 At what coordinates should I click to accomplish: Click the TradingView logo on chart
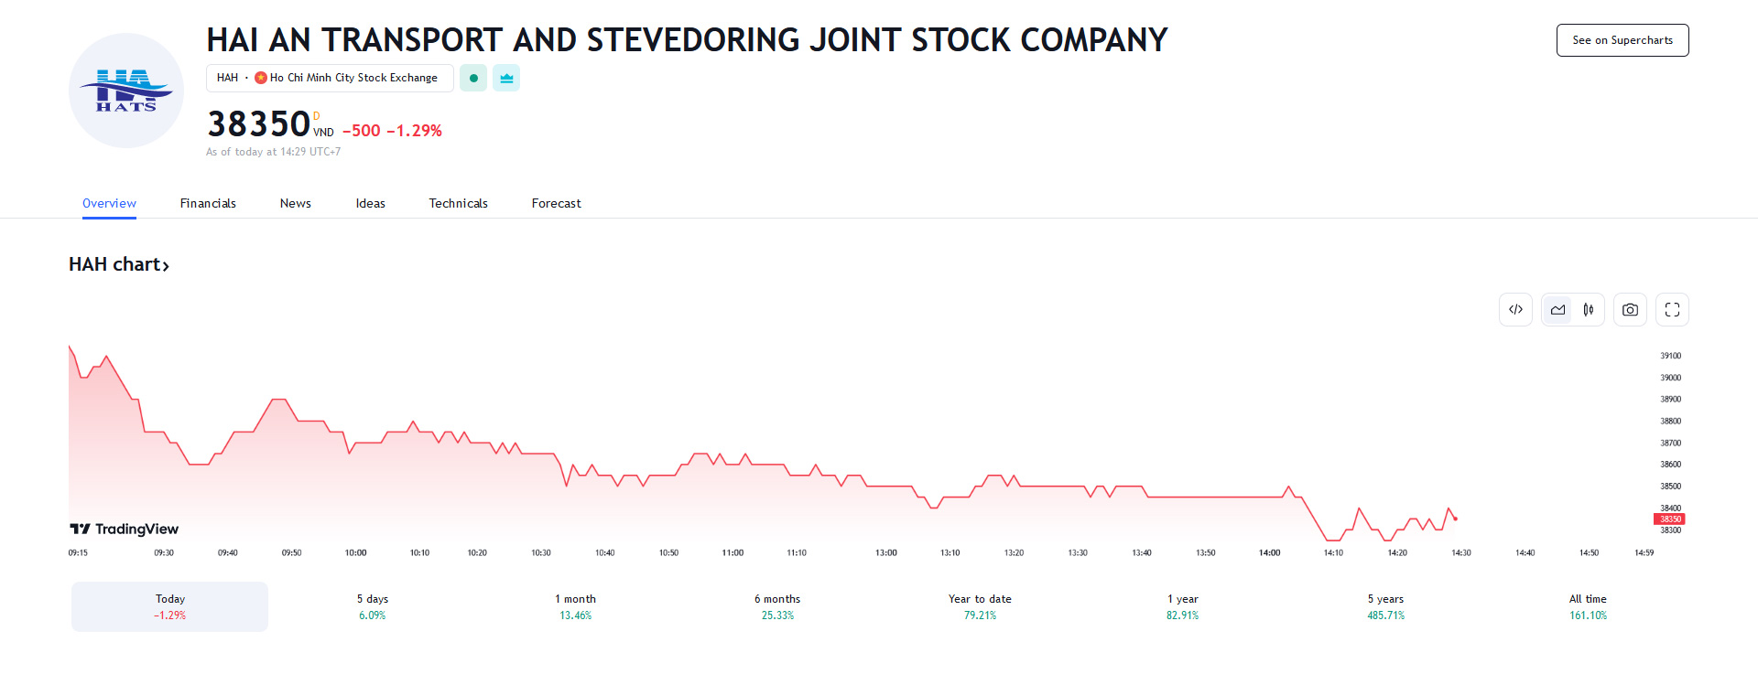125,530
